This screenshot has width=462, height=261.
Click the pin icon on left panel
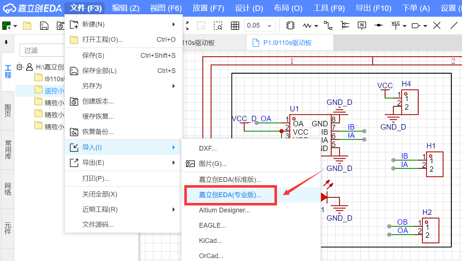(6, 43)
